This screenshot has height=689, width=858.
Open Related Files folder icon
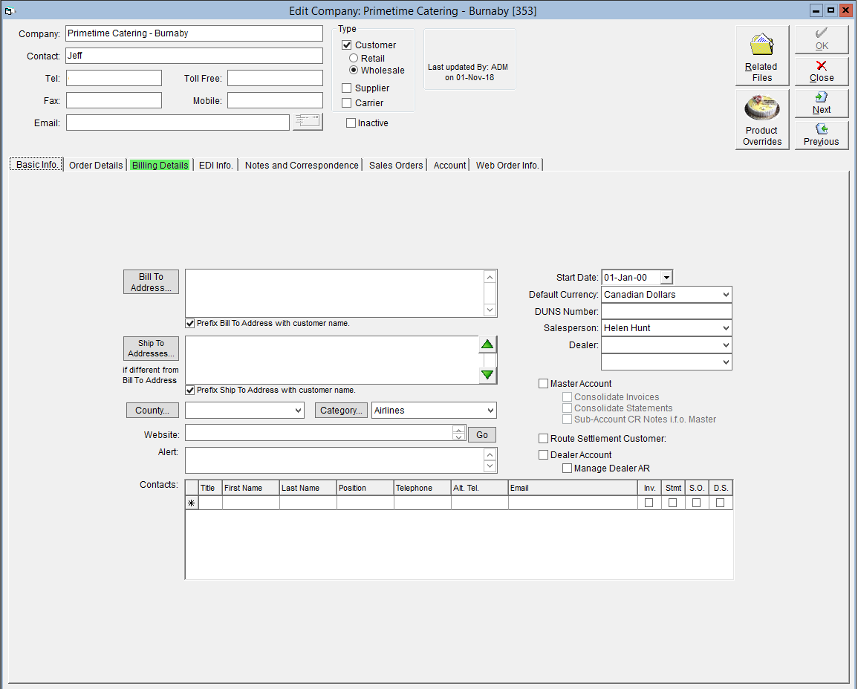tap(761, 55)
